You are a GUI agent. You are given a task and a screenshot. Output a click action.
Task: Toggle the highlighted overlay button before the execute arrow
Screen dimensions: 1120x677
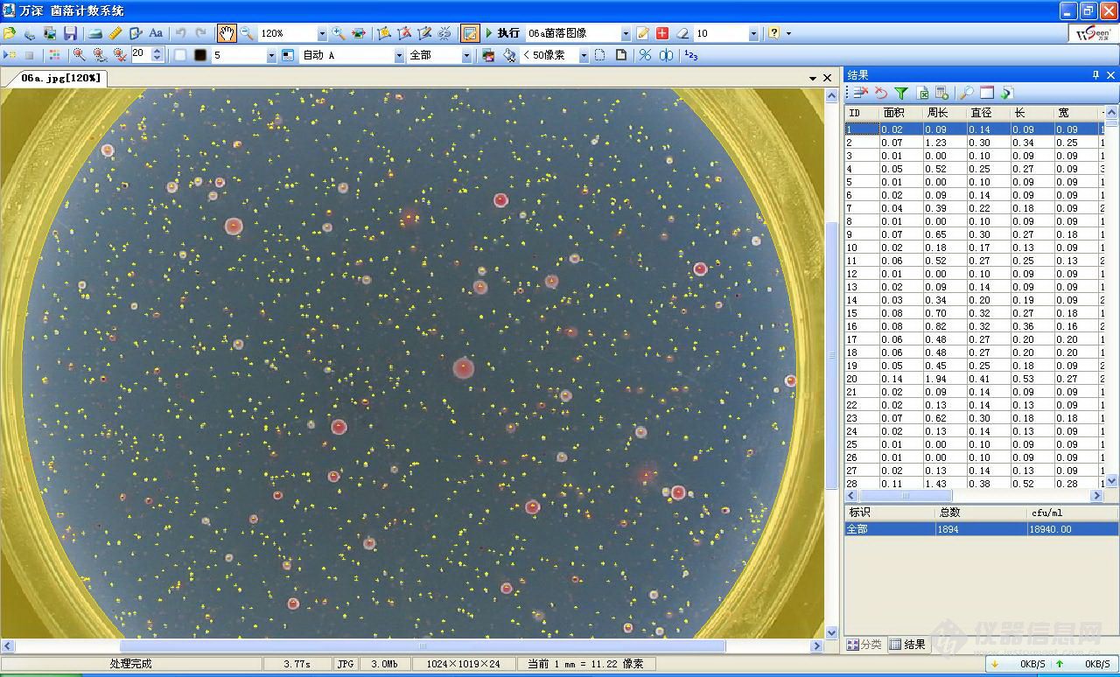470,33
